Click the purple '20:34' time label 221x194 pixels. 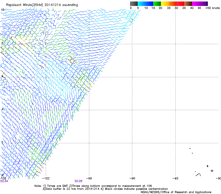[4, 181]
